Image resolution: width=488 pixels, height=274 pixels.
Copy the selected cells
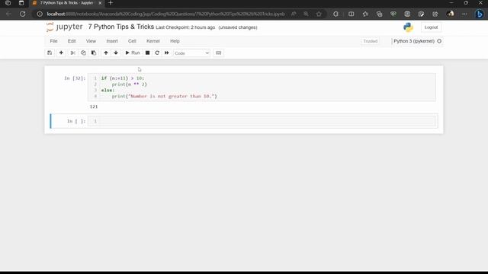[83, 53]
